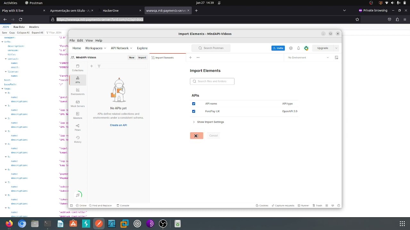Open Workspaces dropdown in Postman

[95, 48]
